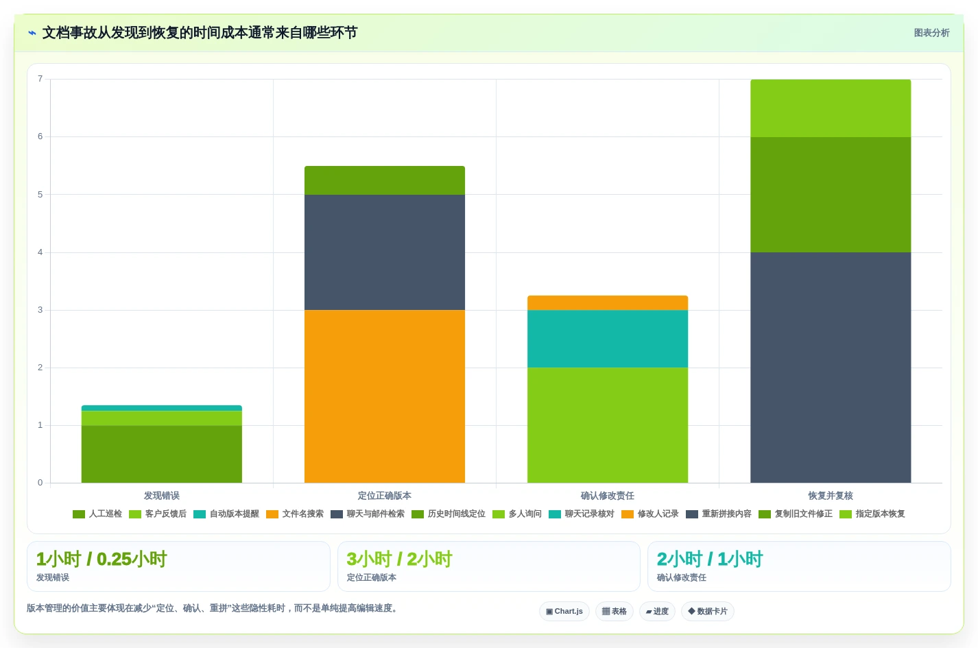Click the Chart.js tag chip

pyautogui.click(x=564, y=612)
